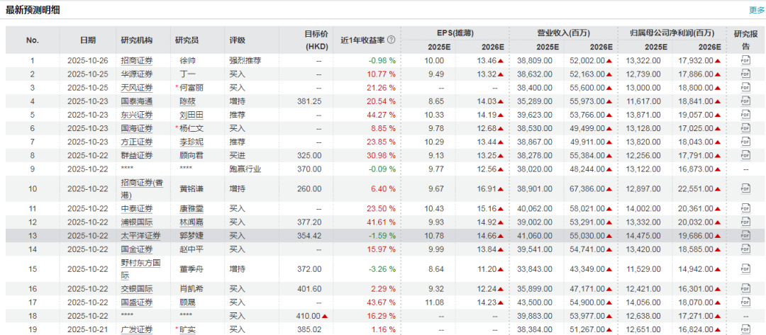Open 东兴证券 institution link

click(136, 115)
